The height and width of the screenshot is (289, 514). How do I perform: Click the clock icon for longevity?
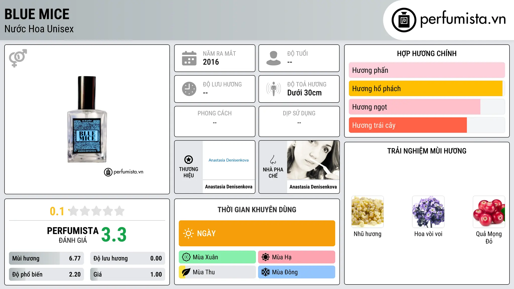(x=189, y=89)
